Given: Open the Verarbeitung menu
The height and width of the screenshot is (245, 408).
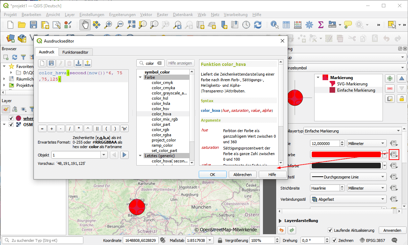Looking at the screenshot, I should tap(235, 15).
